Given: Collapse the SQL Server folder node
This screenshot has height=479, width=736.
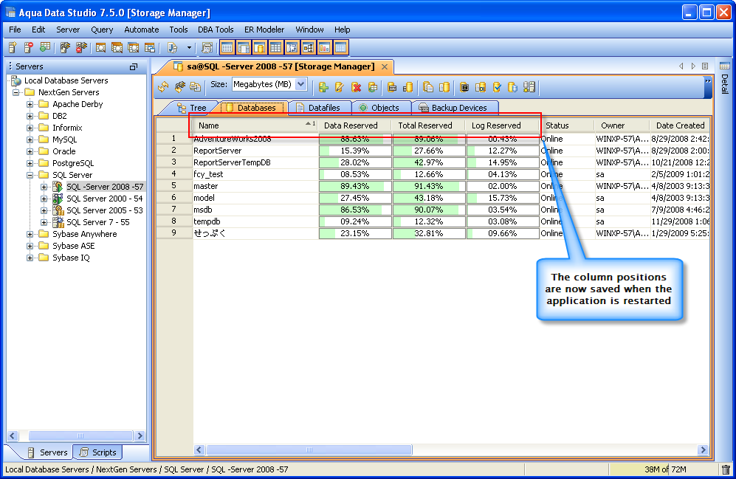Looking at the screenshot, I should [30, 175].
